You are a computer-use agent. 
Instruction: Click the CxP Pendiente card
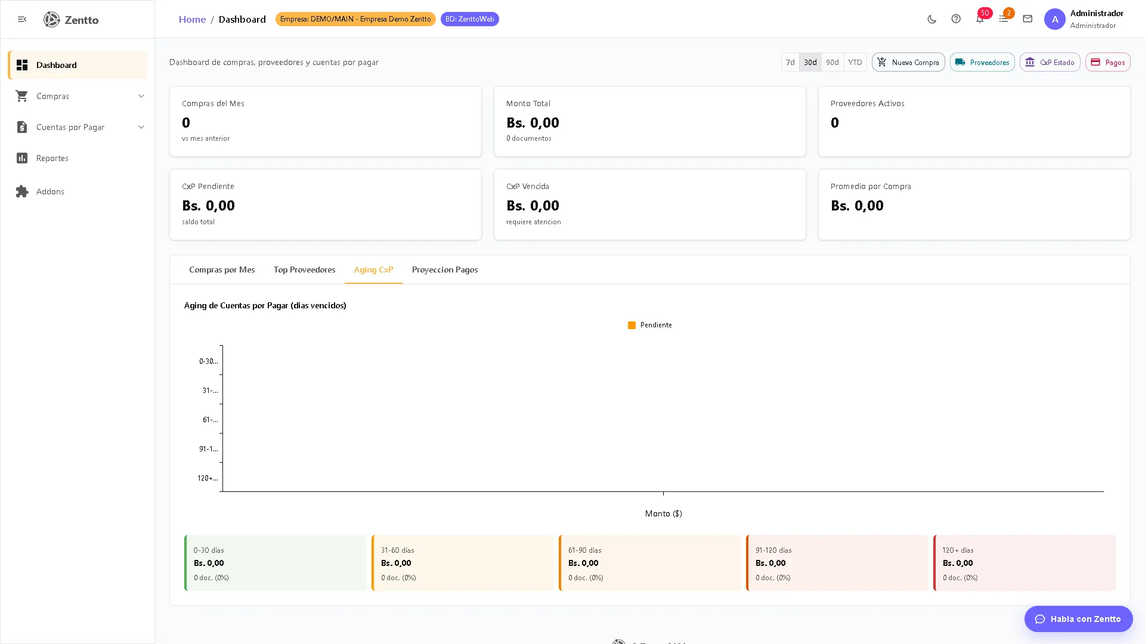[x=326, y=205]
